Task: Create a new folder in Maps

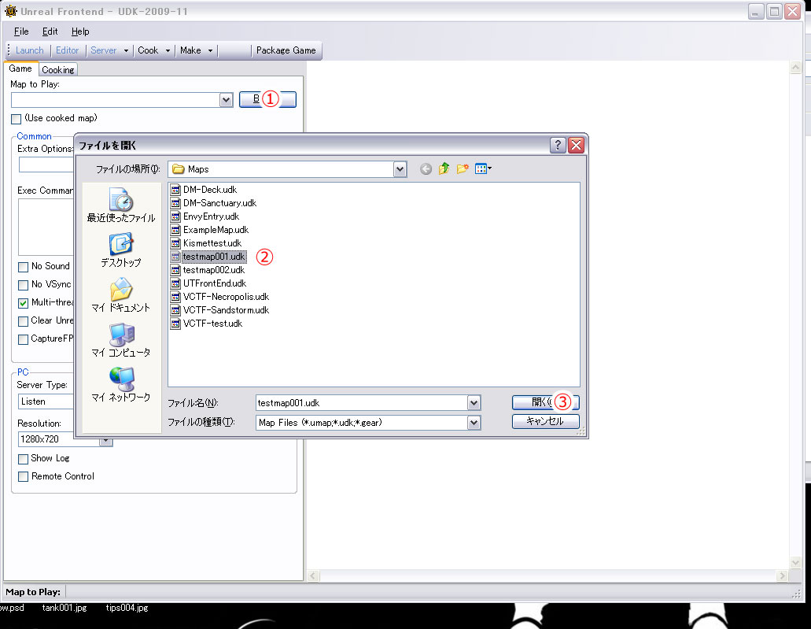Action: point(463,168)
